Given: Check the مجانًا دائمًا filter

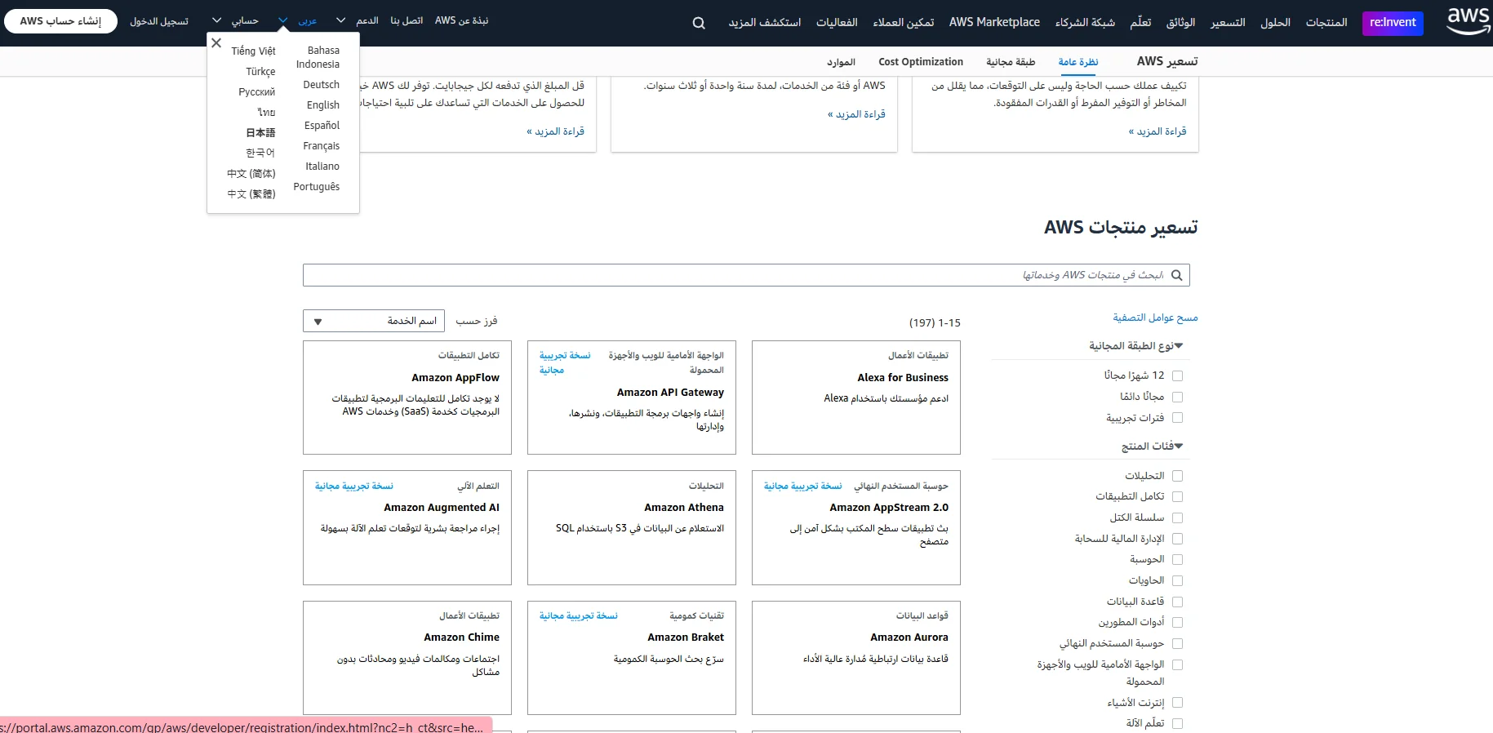Looking at the screenshot, I should [1177, 397].
